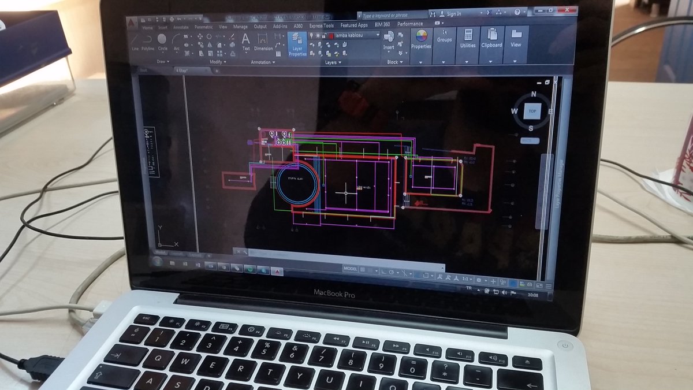This screenshot has height=390, width=693.
Task: Expand the Layers panel dropdown
Action: [x=333, y=62]
